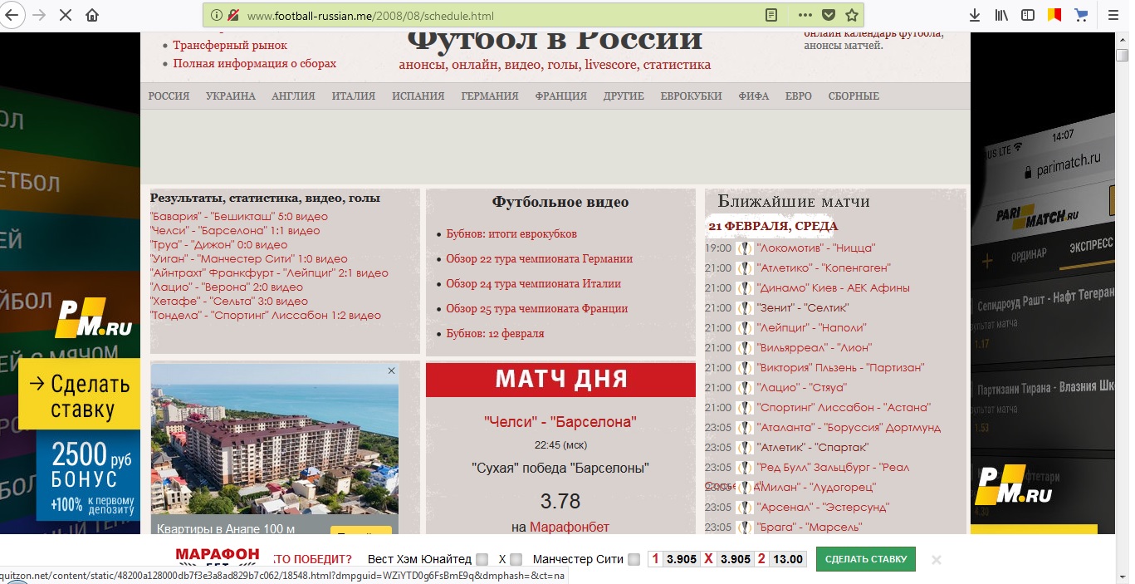
Task: Open the browser home page
Action: click(91, 15)
